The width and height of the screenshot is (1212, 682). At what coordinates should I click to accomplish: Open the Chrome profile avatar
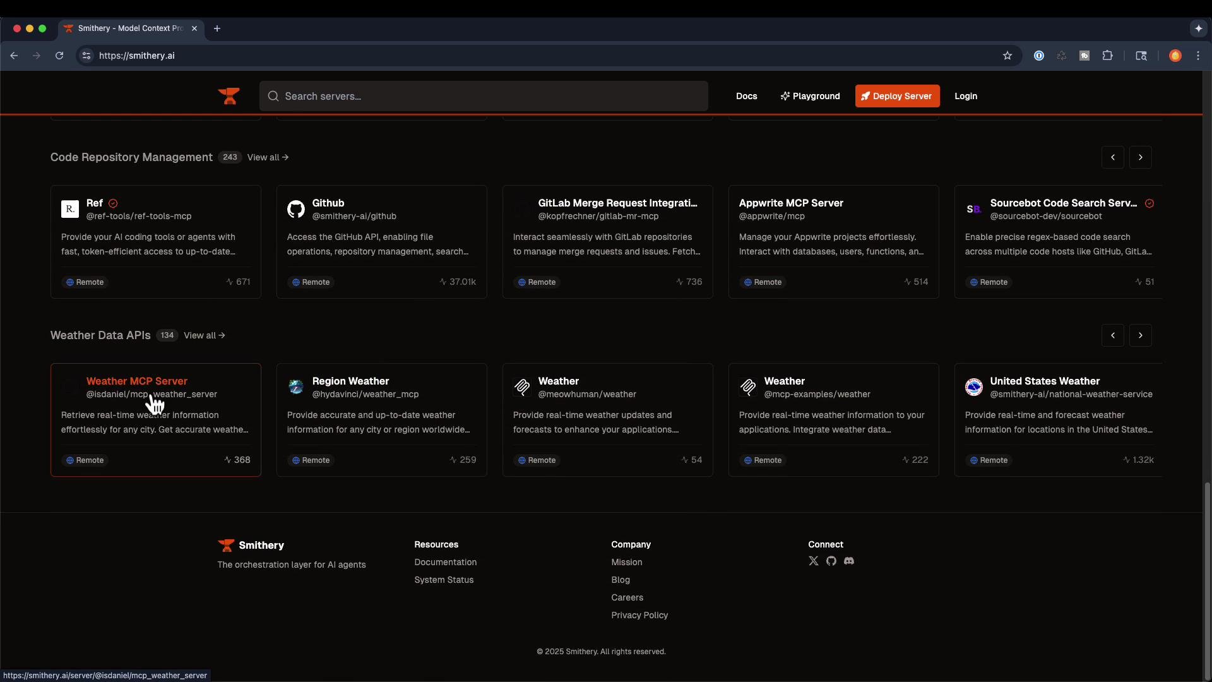pos(1175,56)
